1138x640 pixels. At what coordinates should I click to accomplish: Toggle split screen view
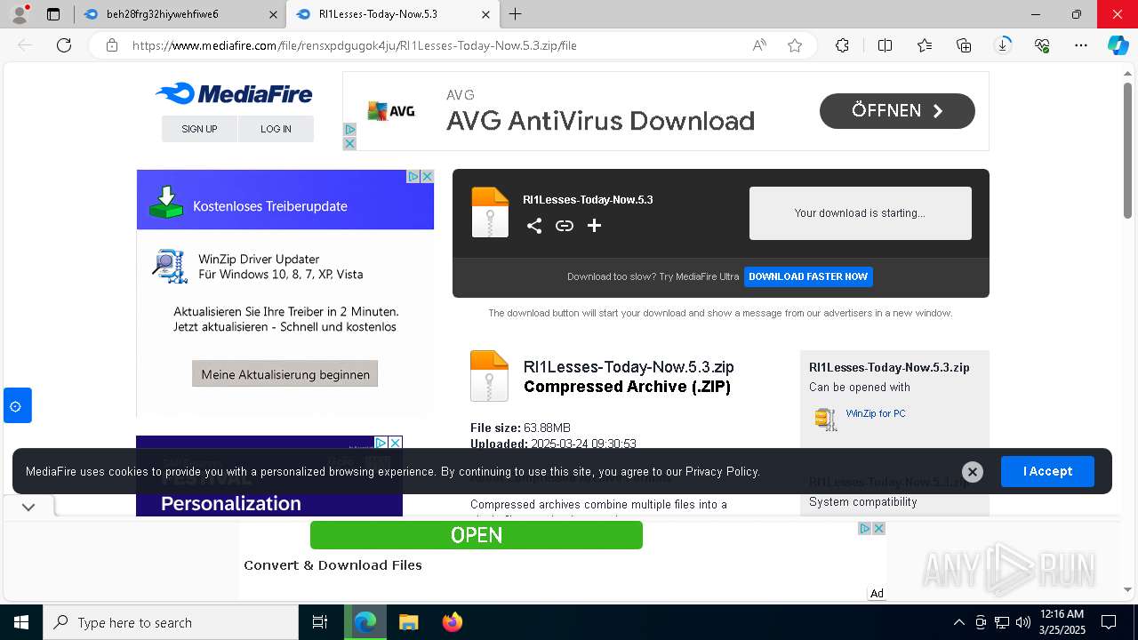coord(885,45)
